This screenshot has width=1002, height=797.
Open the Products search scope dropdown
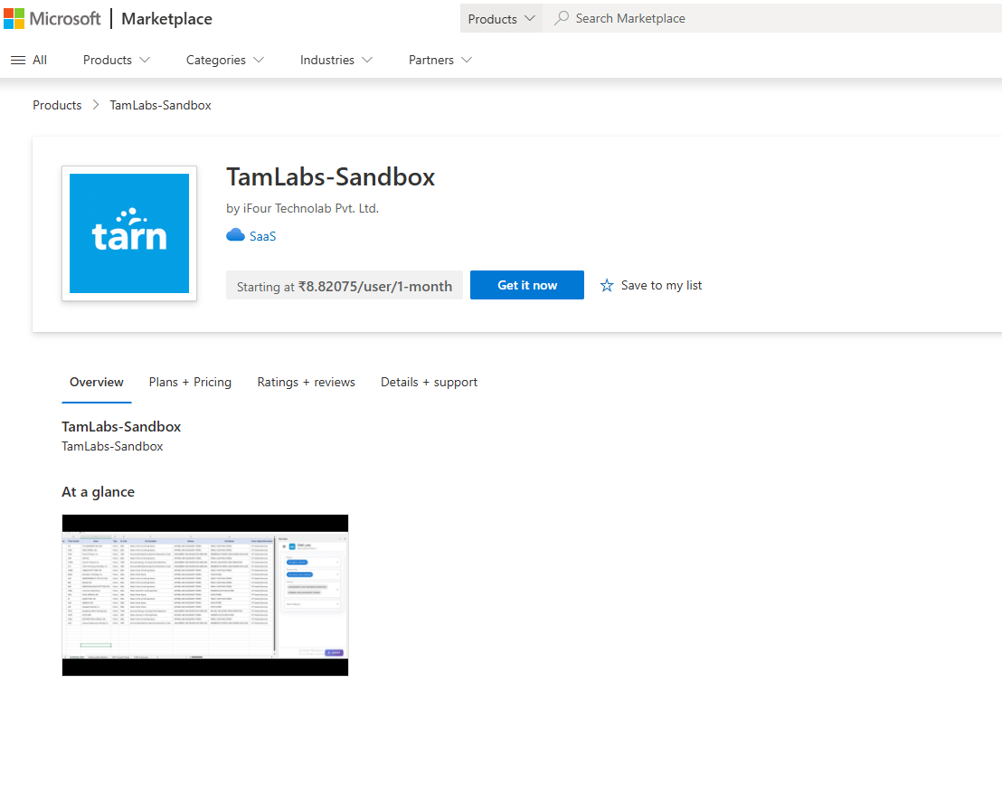coord(501,18)
